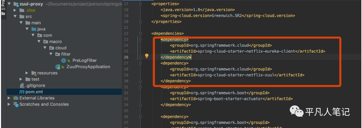The width and height of the screenshot is (362, 128).
Task: Click the Greenwich.SR2 version text
Action: 227,16
